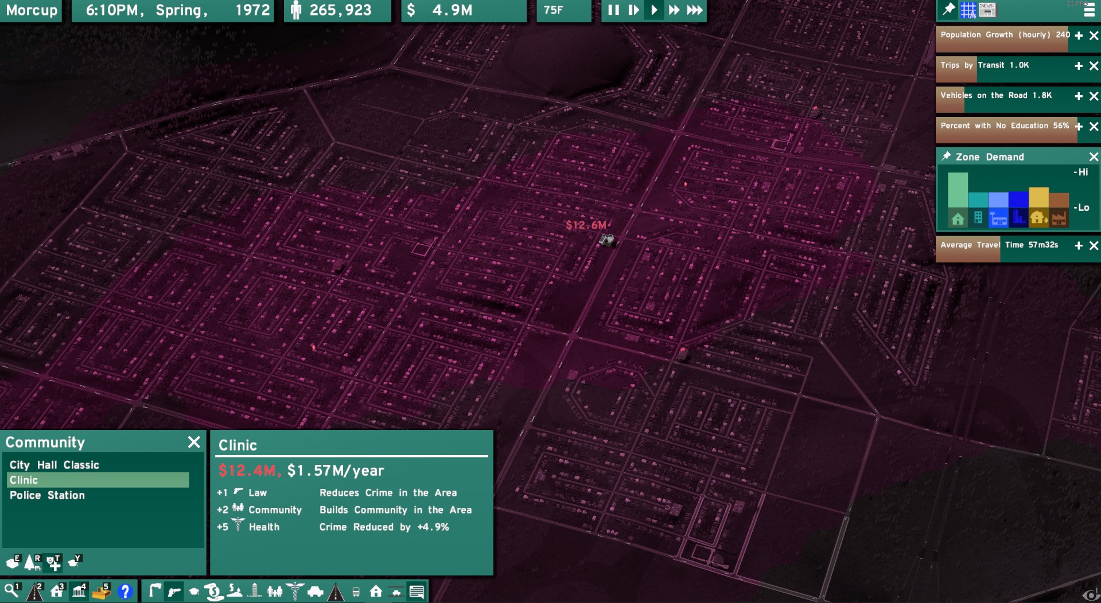Screen dimensions: 1101x603
Task: Choose the category marked Y
Action: point(75,561)
